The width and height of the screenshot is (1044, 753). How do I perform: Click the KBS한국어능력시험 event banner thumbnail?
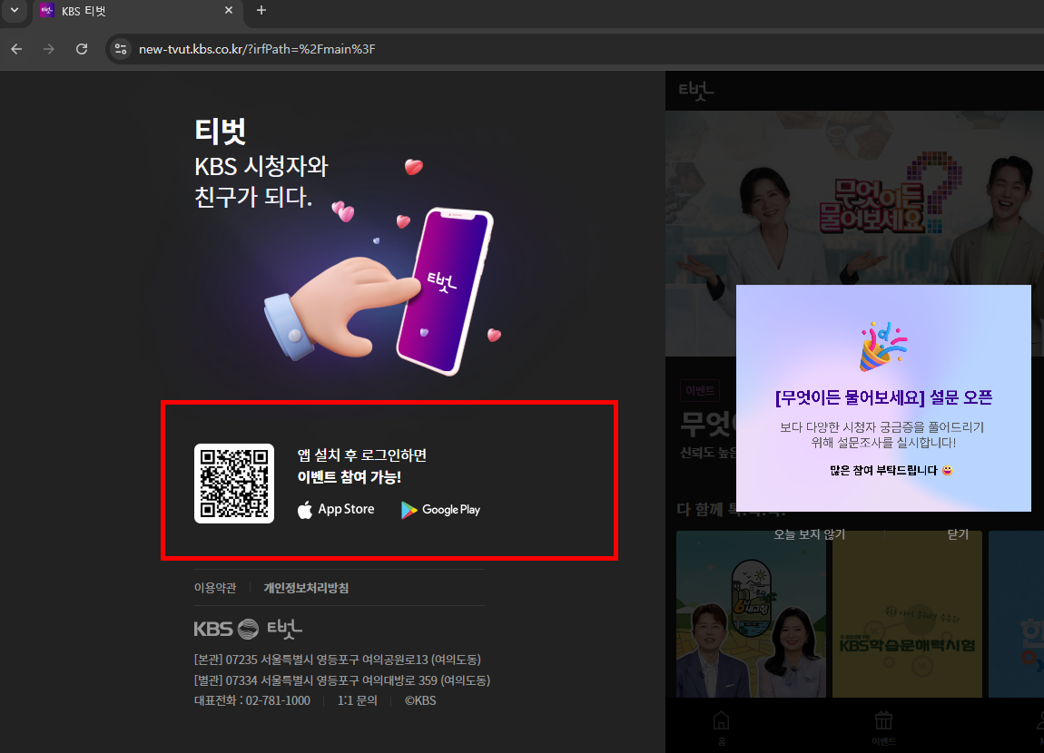pos(907,614)
